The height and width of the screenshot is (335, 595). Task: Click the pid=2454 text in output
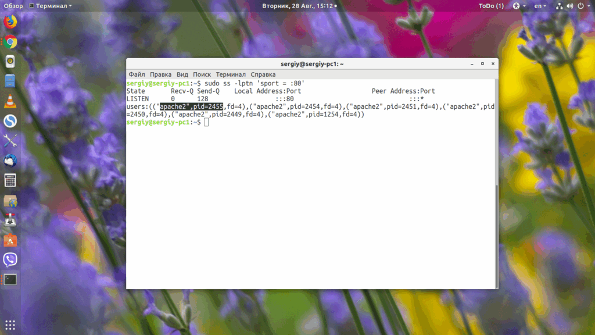pos(305,107)
